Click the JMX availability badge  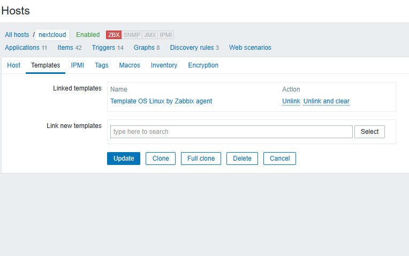coord(150,35)
